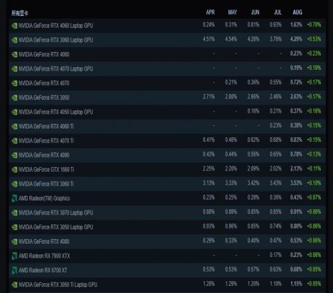Click AMD logo beside Radeon RX 6700 XT

15,270
